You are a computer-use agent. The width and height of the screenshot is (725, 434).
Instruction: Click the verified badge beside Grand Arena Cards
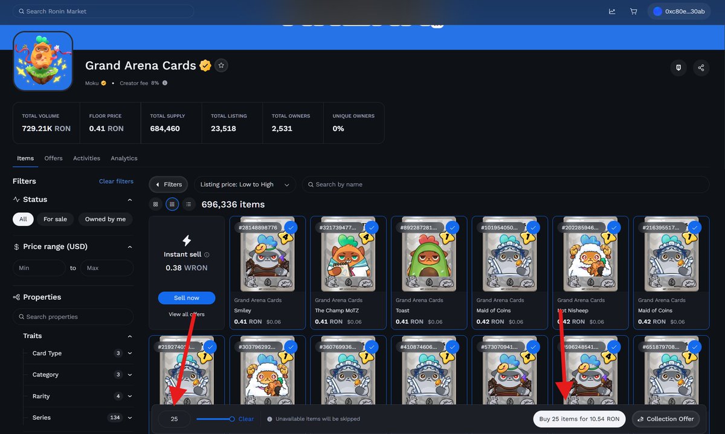point(205,65)
